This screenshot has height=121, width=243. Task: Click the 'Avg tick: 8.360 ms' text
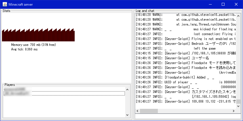click(24, 49)
